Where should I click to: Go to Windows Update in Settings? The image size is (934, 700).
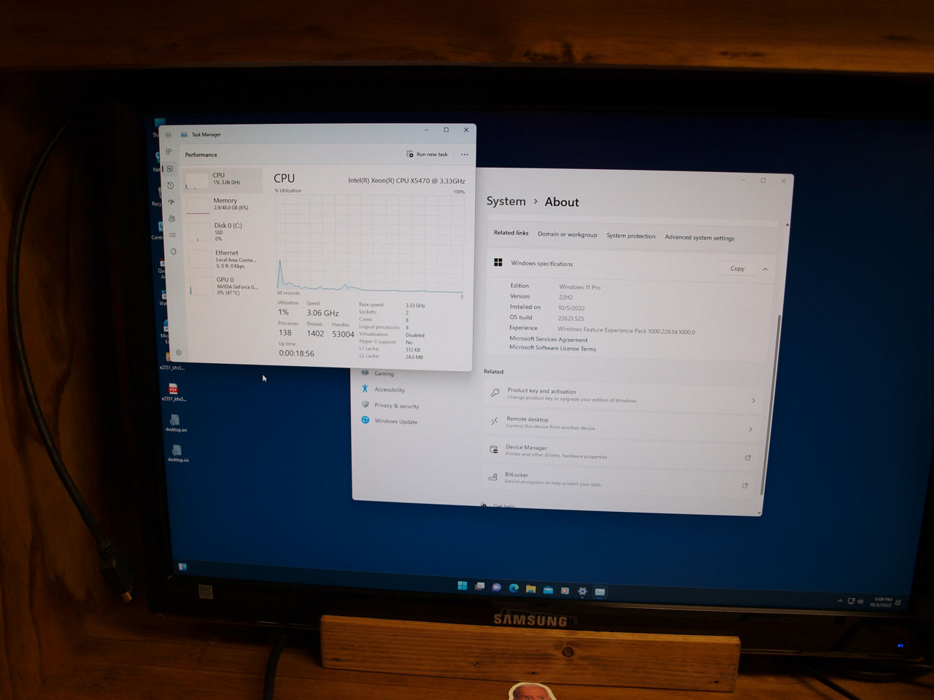[395, 421]
